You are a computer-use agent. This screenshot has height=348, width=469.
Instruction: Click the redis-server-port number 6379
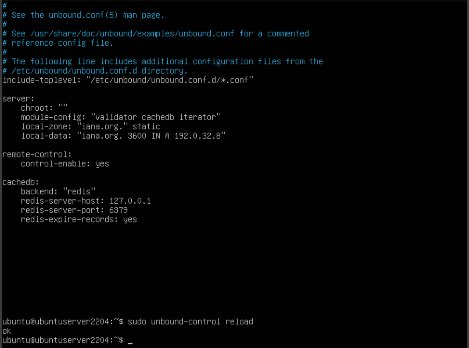(x=119, y=210)
